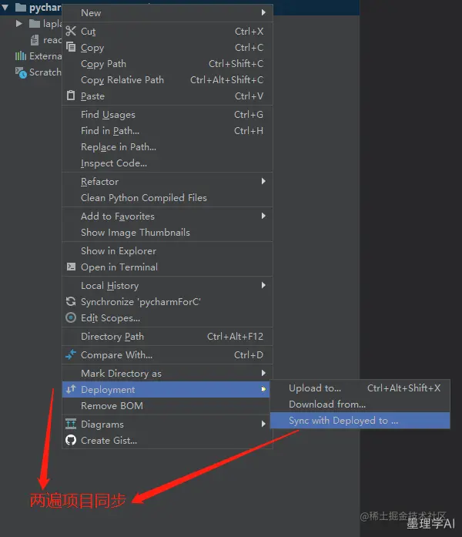Select Find in Path menu entry
Screen dimensions: 462x537
point(167,131)
